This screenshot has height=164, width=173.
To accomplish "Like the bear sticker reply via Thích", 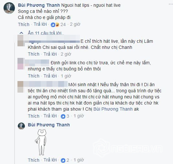I will [34, 160].
